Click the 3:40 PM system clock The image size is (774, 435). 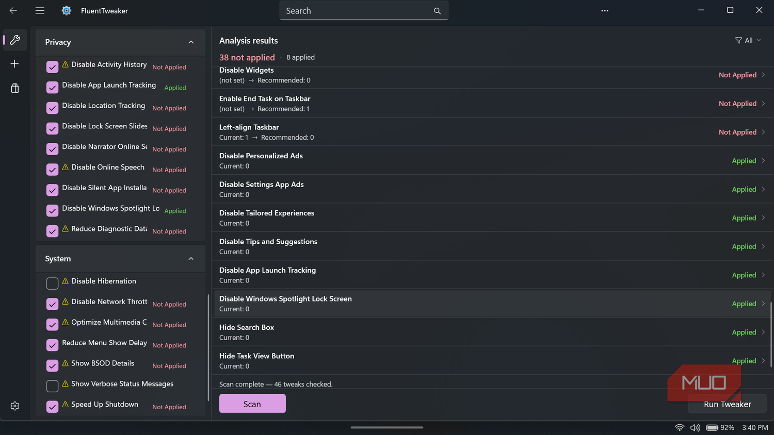[755, 428]
